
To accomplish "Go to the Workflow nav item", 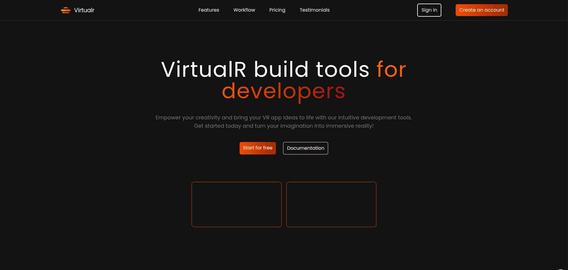I will (244, 10).
